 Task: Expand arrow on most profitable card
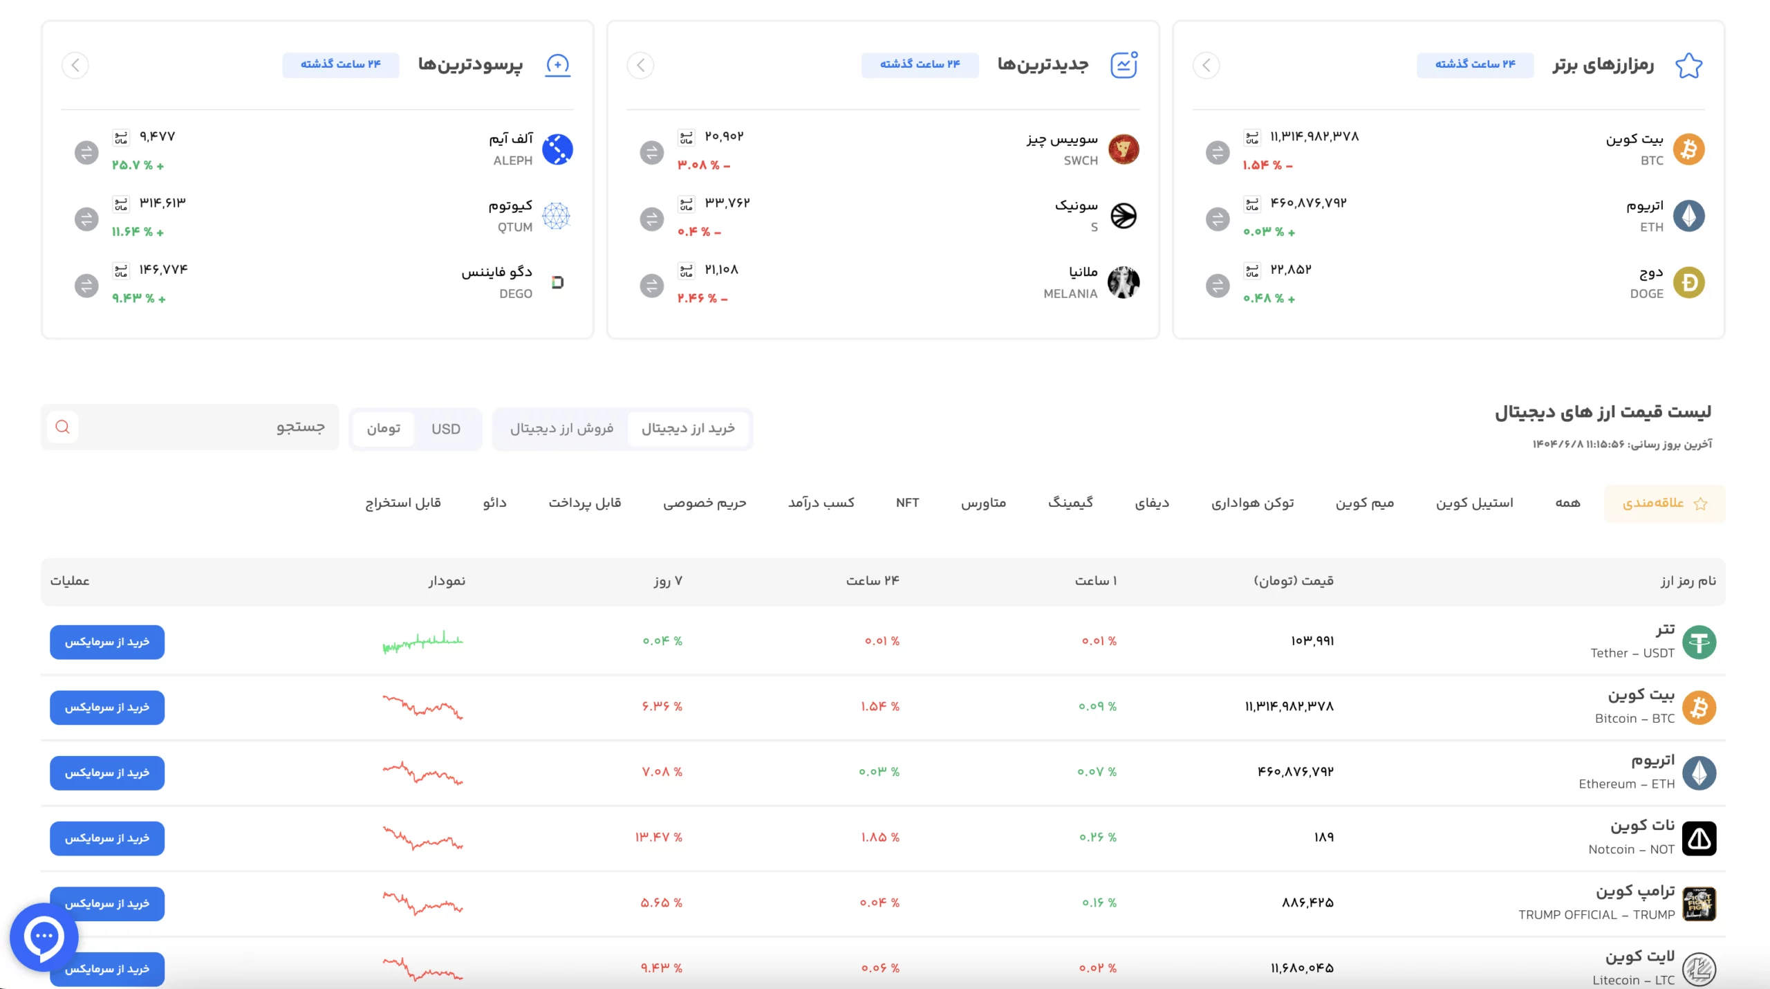(75, 66)
